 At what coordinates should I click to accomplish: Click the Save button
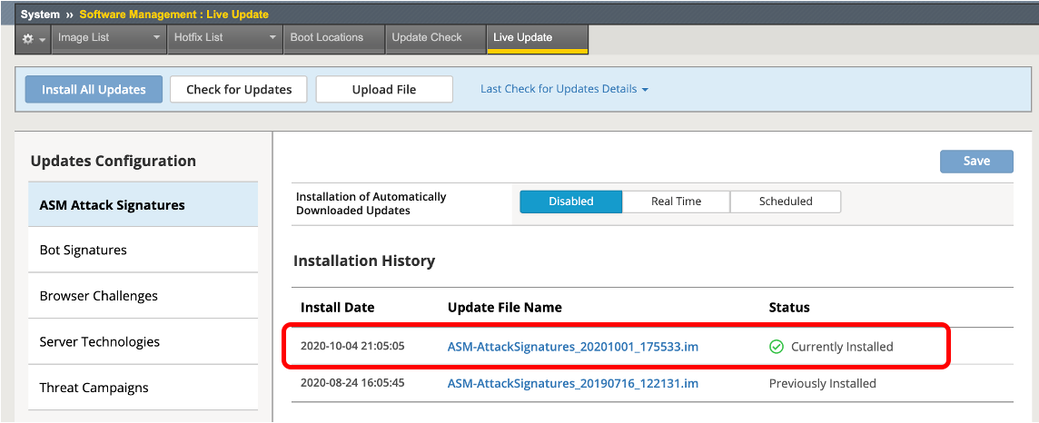pyautogui.click(x=976, y=162)
